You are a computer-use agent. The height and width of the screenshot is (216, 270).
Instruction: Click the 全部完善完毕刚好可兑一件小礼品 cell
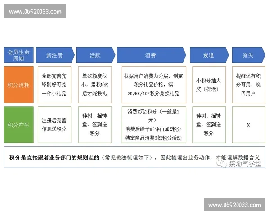pyautogui.click(x=54, y=85)
